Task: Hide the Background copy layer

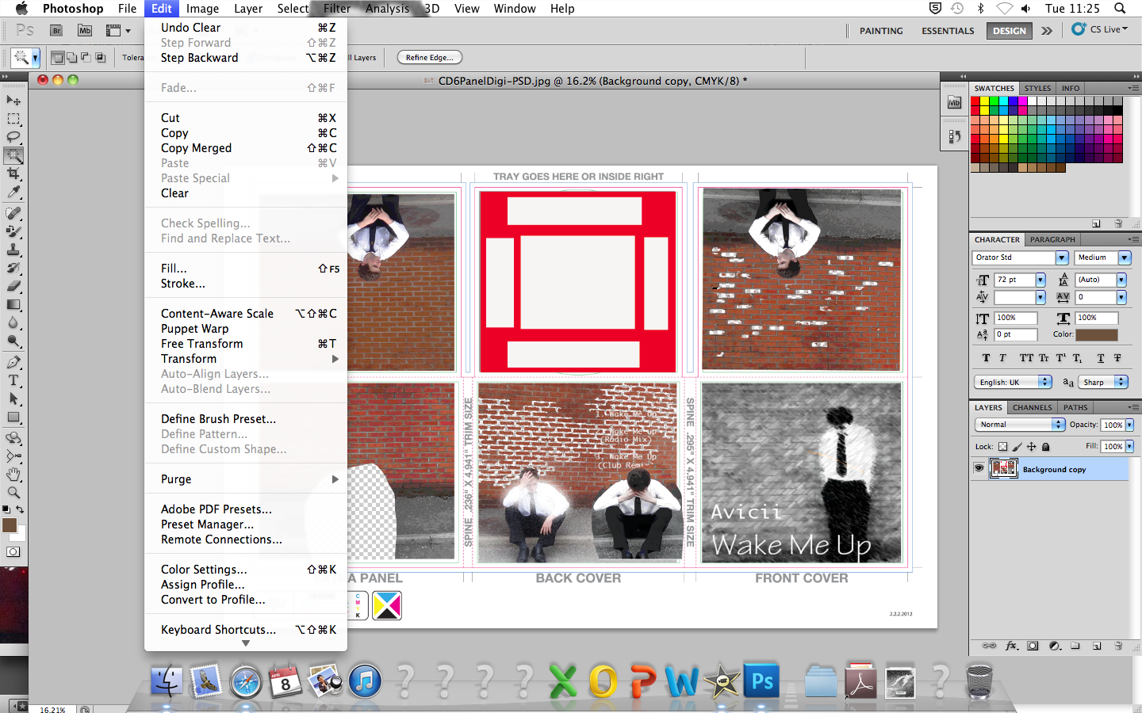Action: pyautogui.click(x=979, y=467)
